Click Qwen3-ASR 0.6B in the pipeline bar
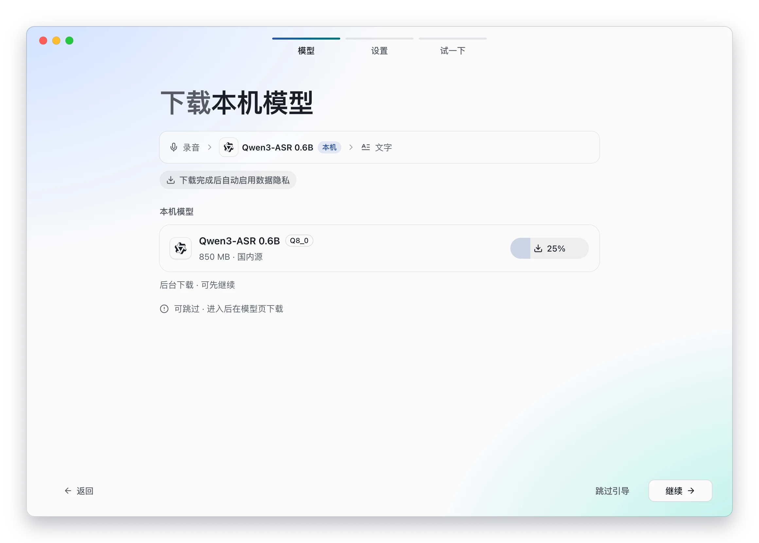The width and height of the screenshot is (759, 543). coord(277,148)
